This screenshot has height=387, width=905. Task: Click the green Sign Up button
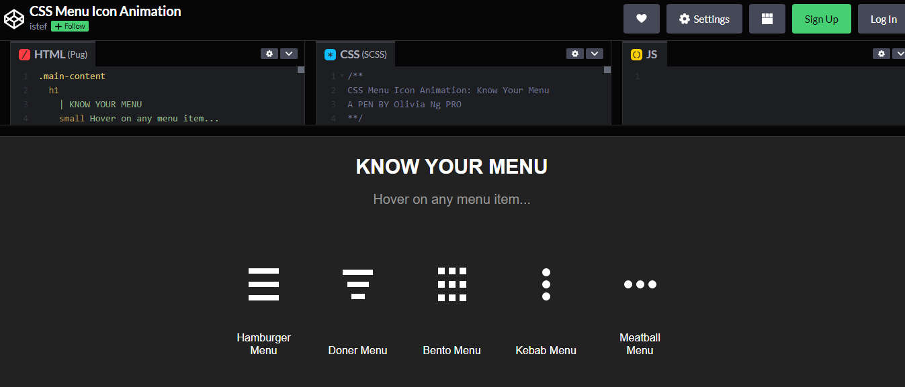pos(822,19)
